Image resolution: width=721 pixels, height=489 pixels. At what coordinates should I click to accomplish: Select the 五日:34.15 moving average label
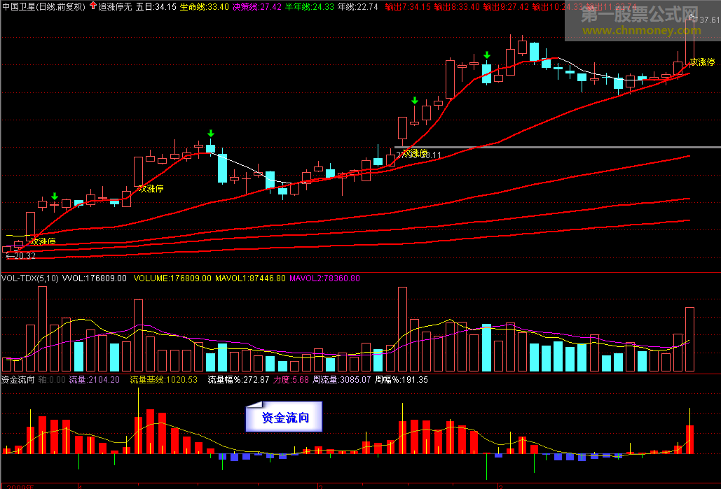click(x=156, y=7)
